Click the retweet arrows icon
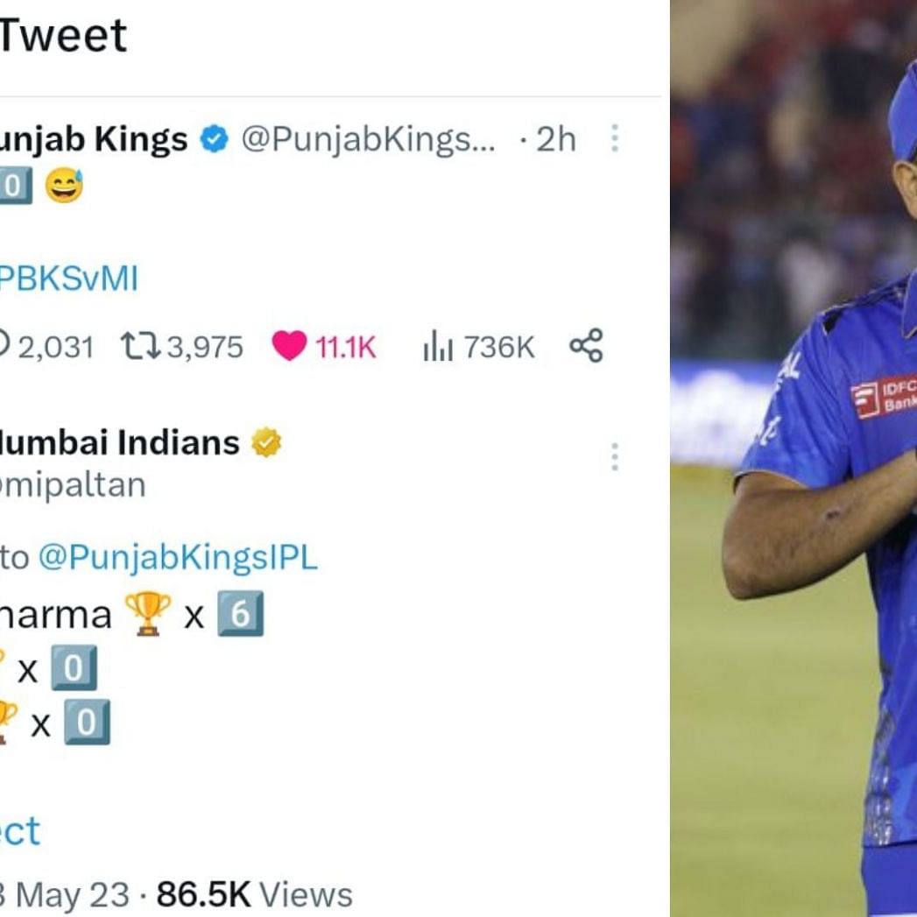Viewport: 917px width, 917px height. (140, 346)
